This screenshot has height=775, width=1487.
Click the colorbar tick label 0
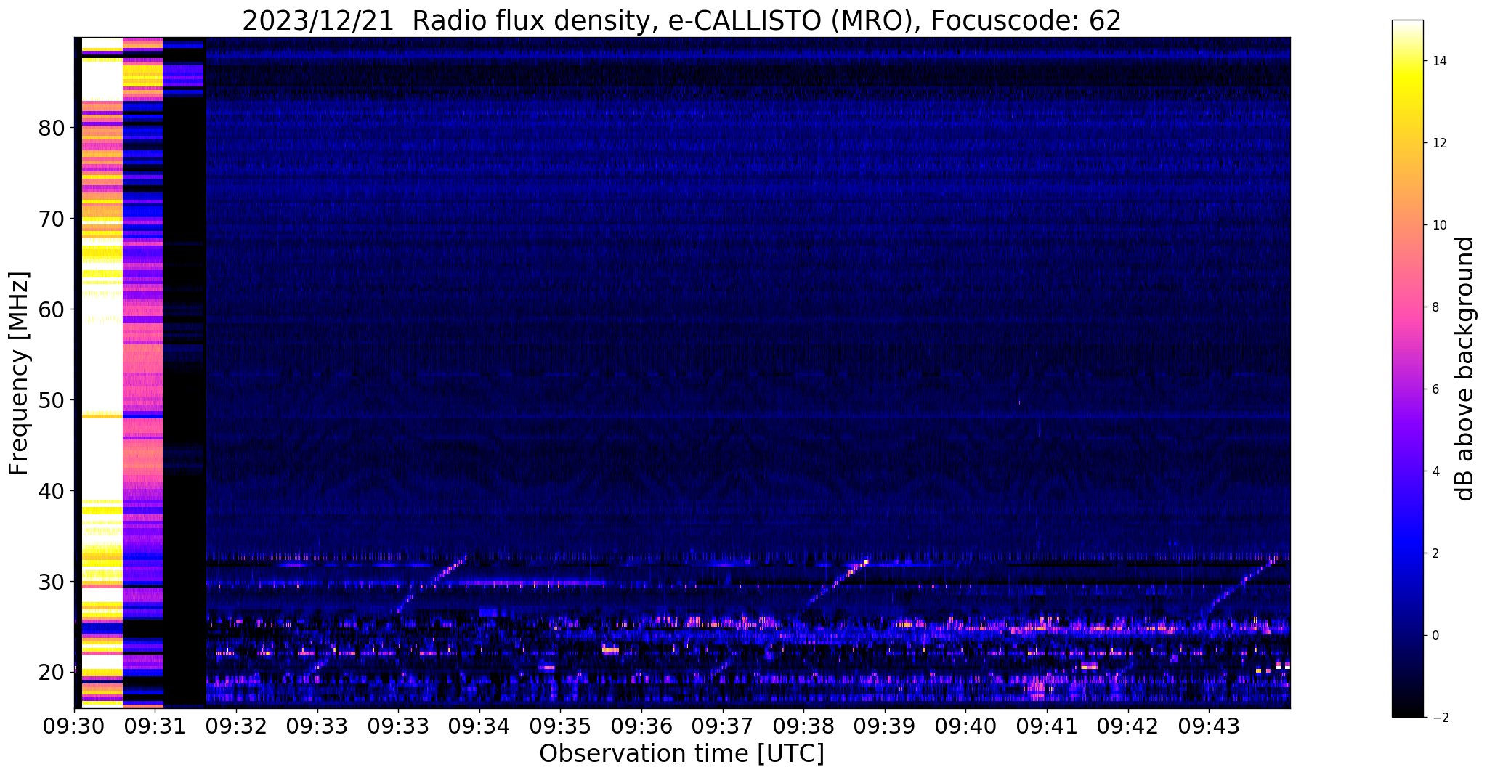pyautogui.click(x=1435, y=636)
